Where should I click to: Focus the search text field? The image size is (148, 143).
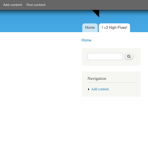105,56
